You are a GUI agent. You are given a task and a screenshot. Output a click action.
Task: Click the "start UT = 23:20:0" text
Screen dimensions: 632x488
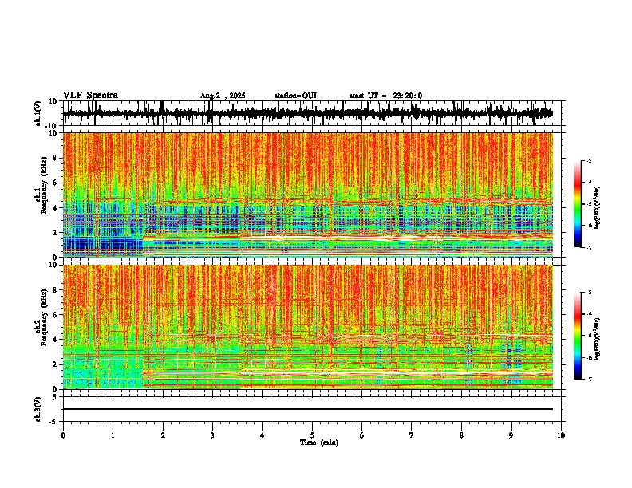(385, 96)
